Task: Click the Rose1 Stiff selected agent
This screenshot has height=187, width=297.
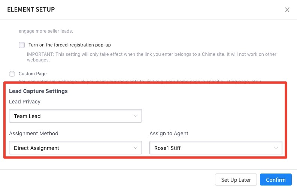Action: coord(167,148)
